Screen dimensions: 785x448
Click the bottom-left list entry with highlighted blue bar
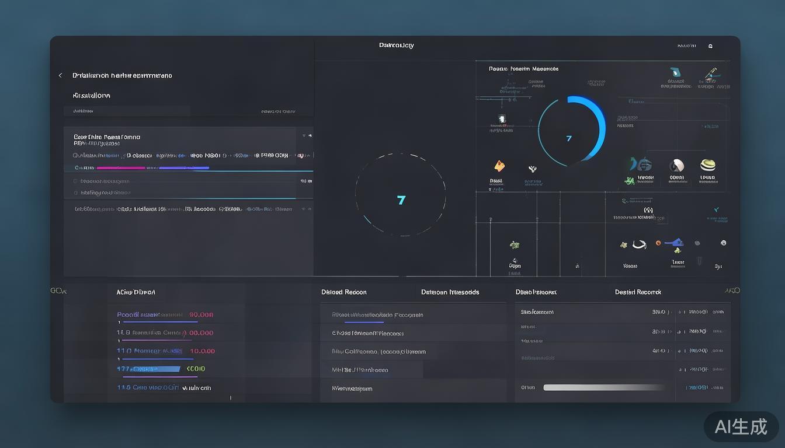pyautogui.click(x=149, y=369)
